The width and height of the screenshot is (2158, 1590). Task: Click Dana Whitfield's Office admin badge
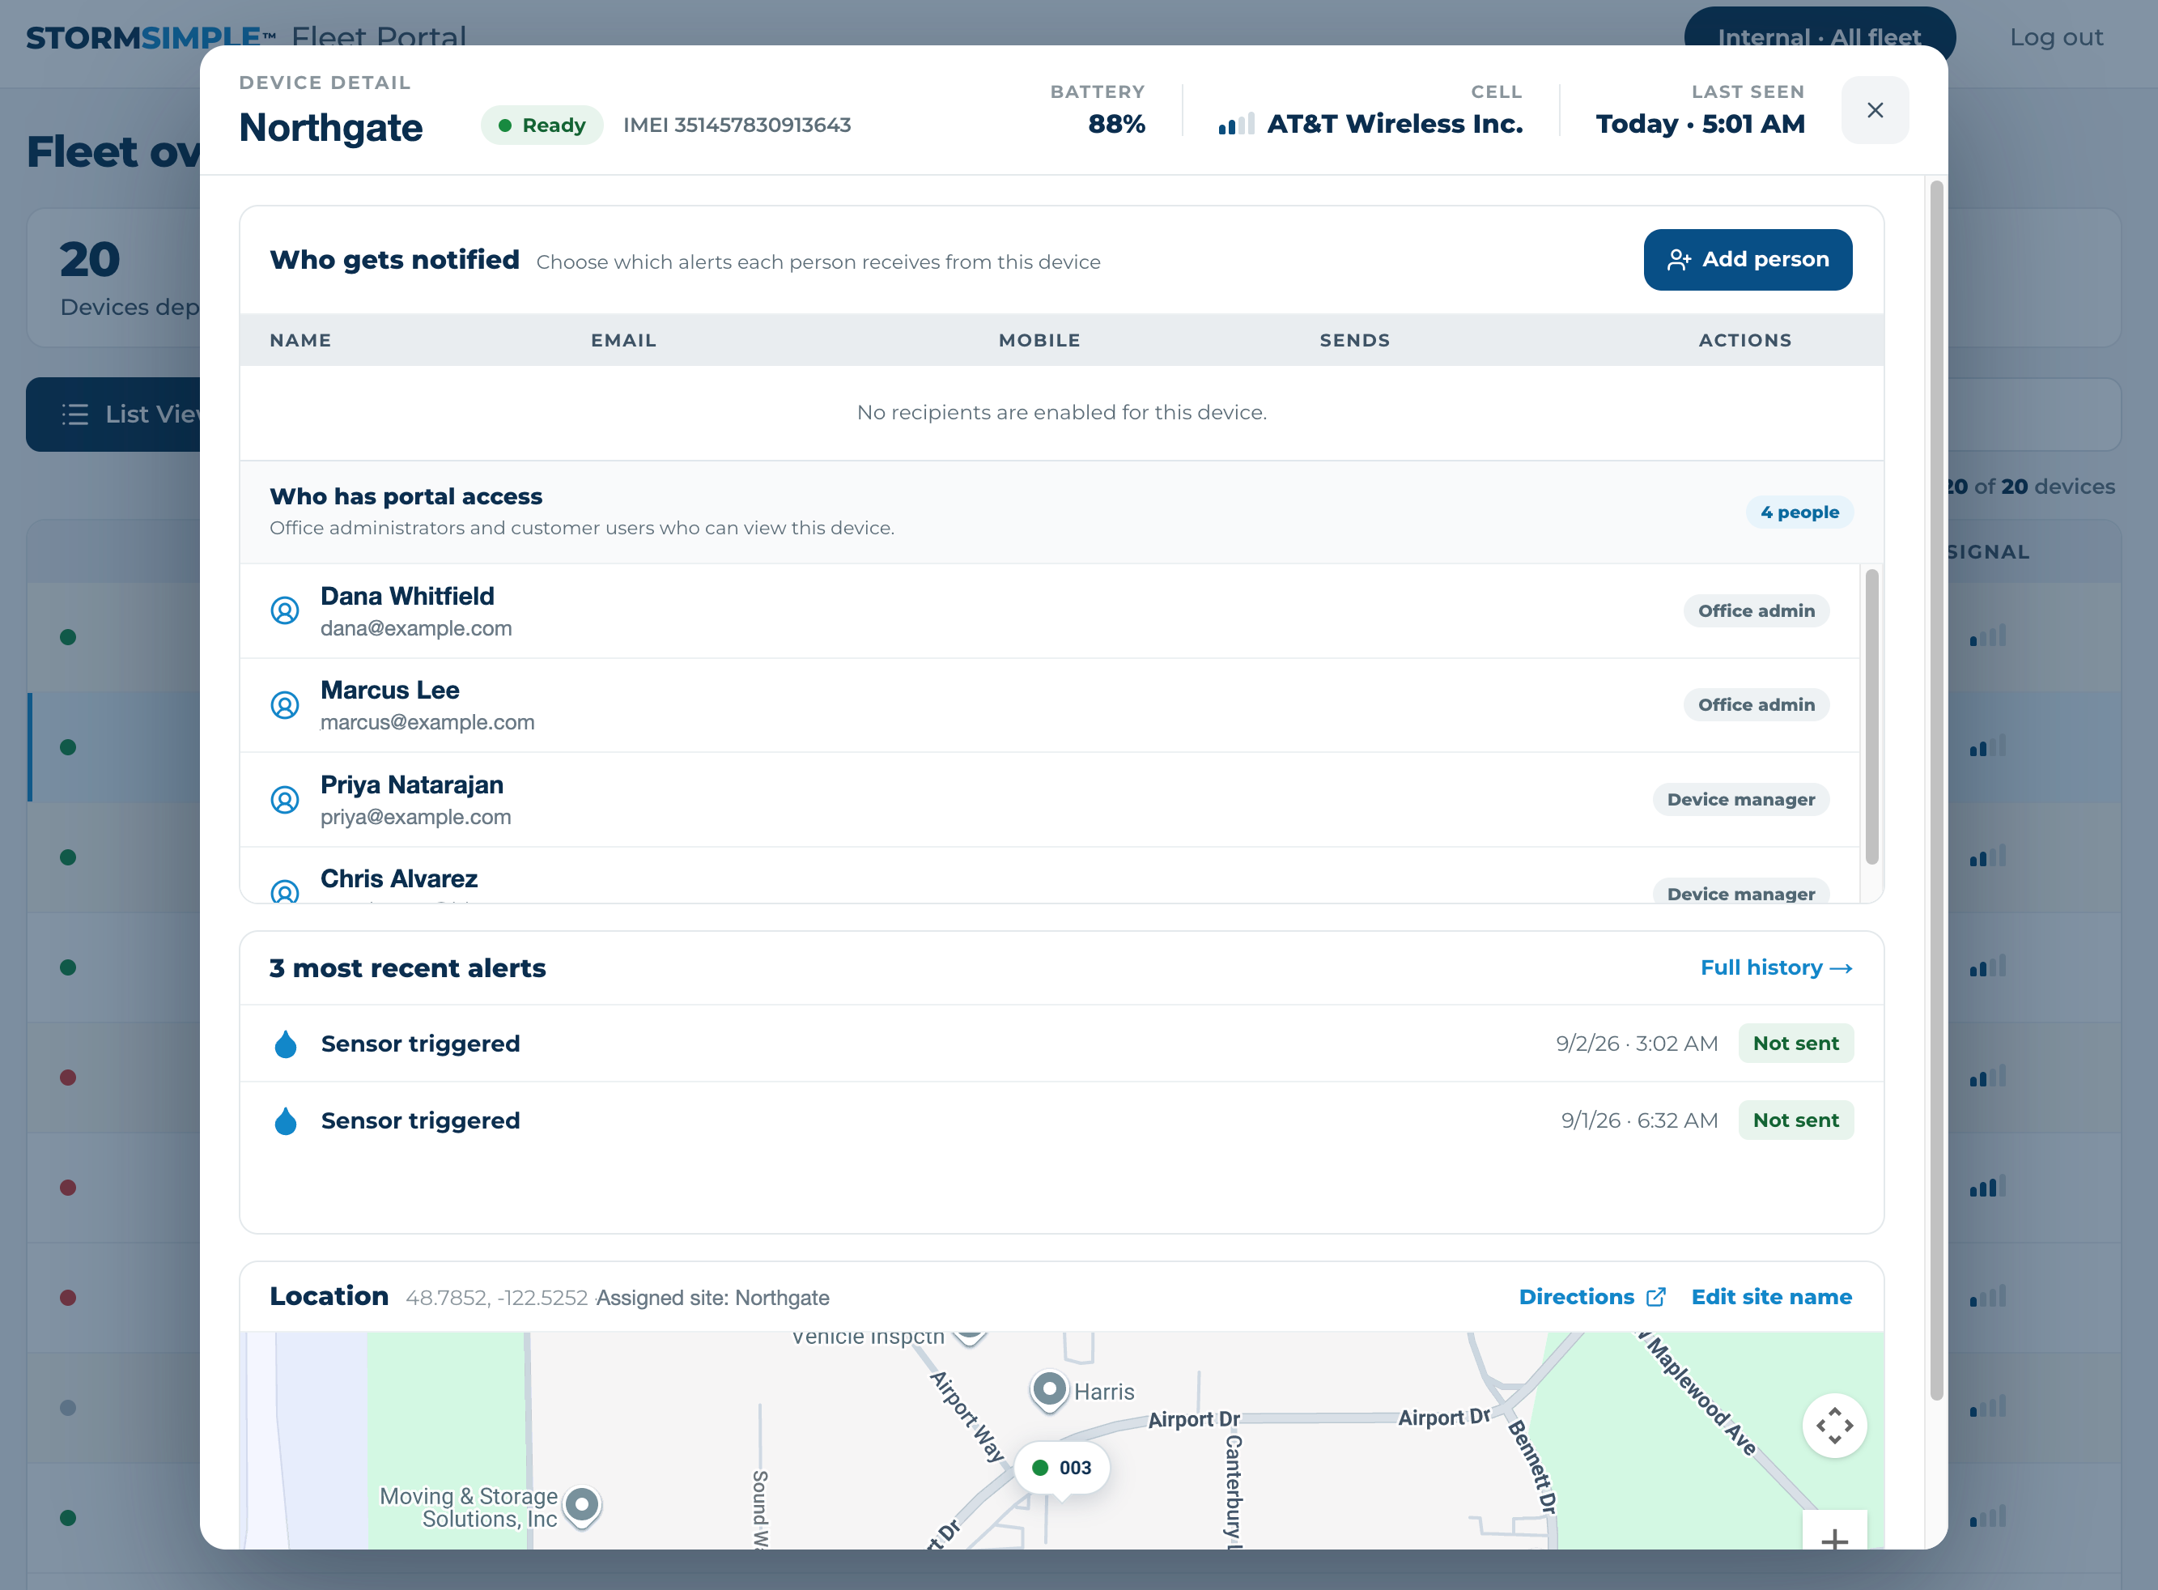(x=1756, y=610)
